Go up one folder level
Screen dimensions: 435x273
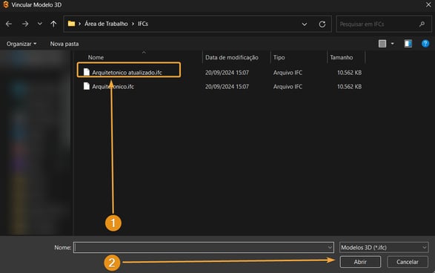[x=53, y=24]
